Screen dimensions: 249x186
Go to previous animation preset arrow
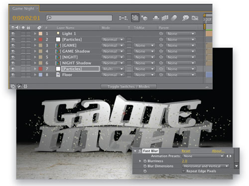(x=227, y=156)
